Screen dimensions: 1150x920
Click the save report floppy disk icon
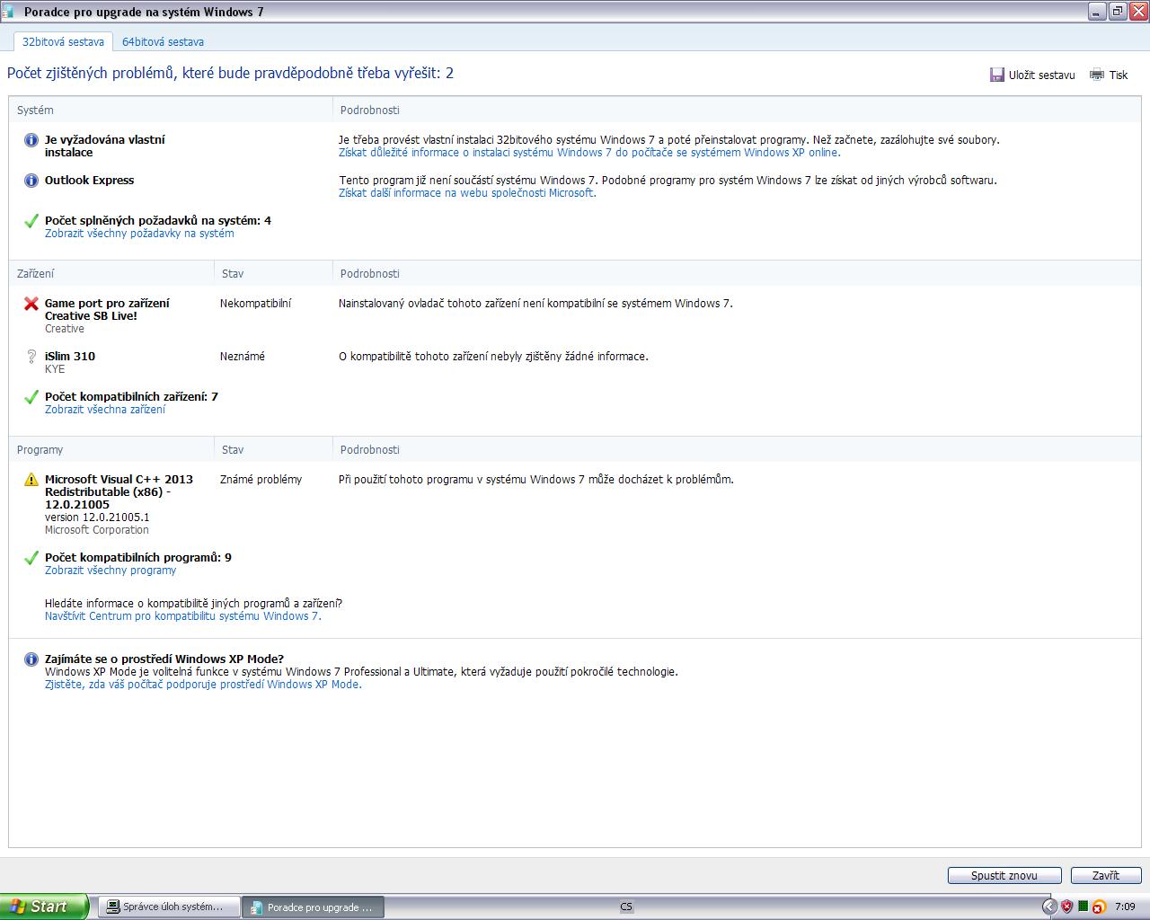click(x=996, y=75)
